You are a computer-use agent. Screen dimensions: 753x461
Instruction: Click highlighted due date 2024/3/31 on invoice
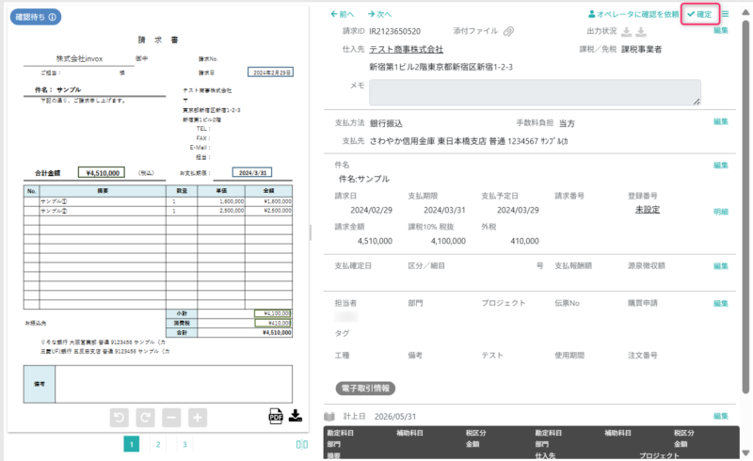click(252, 172)
